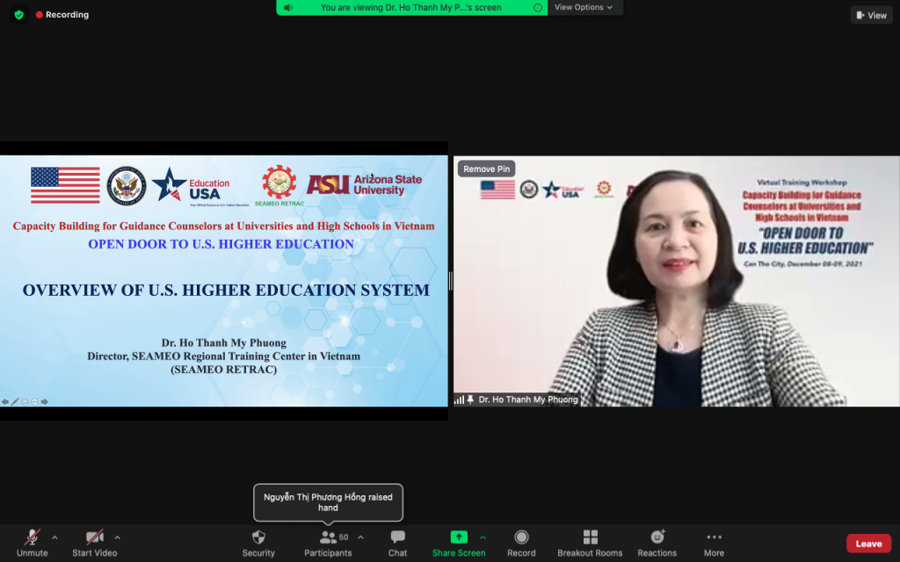Open the View layout menu
This screenshot has height=562, width=900.
[871, 15]
